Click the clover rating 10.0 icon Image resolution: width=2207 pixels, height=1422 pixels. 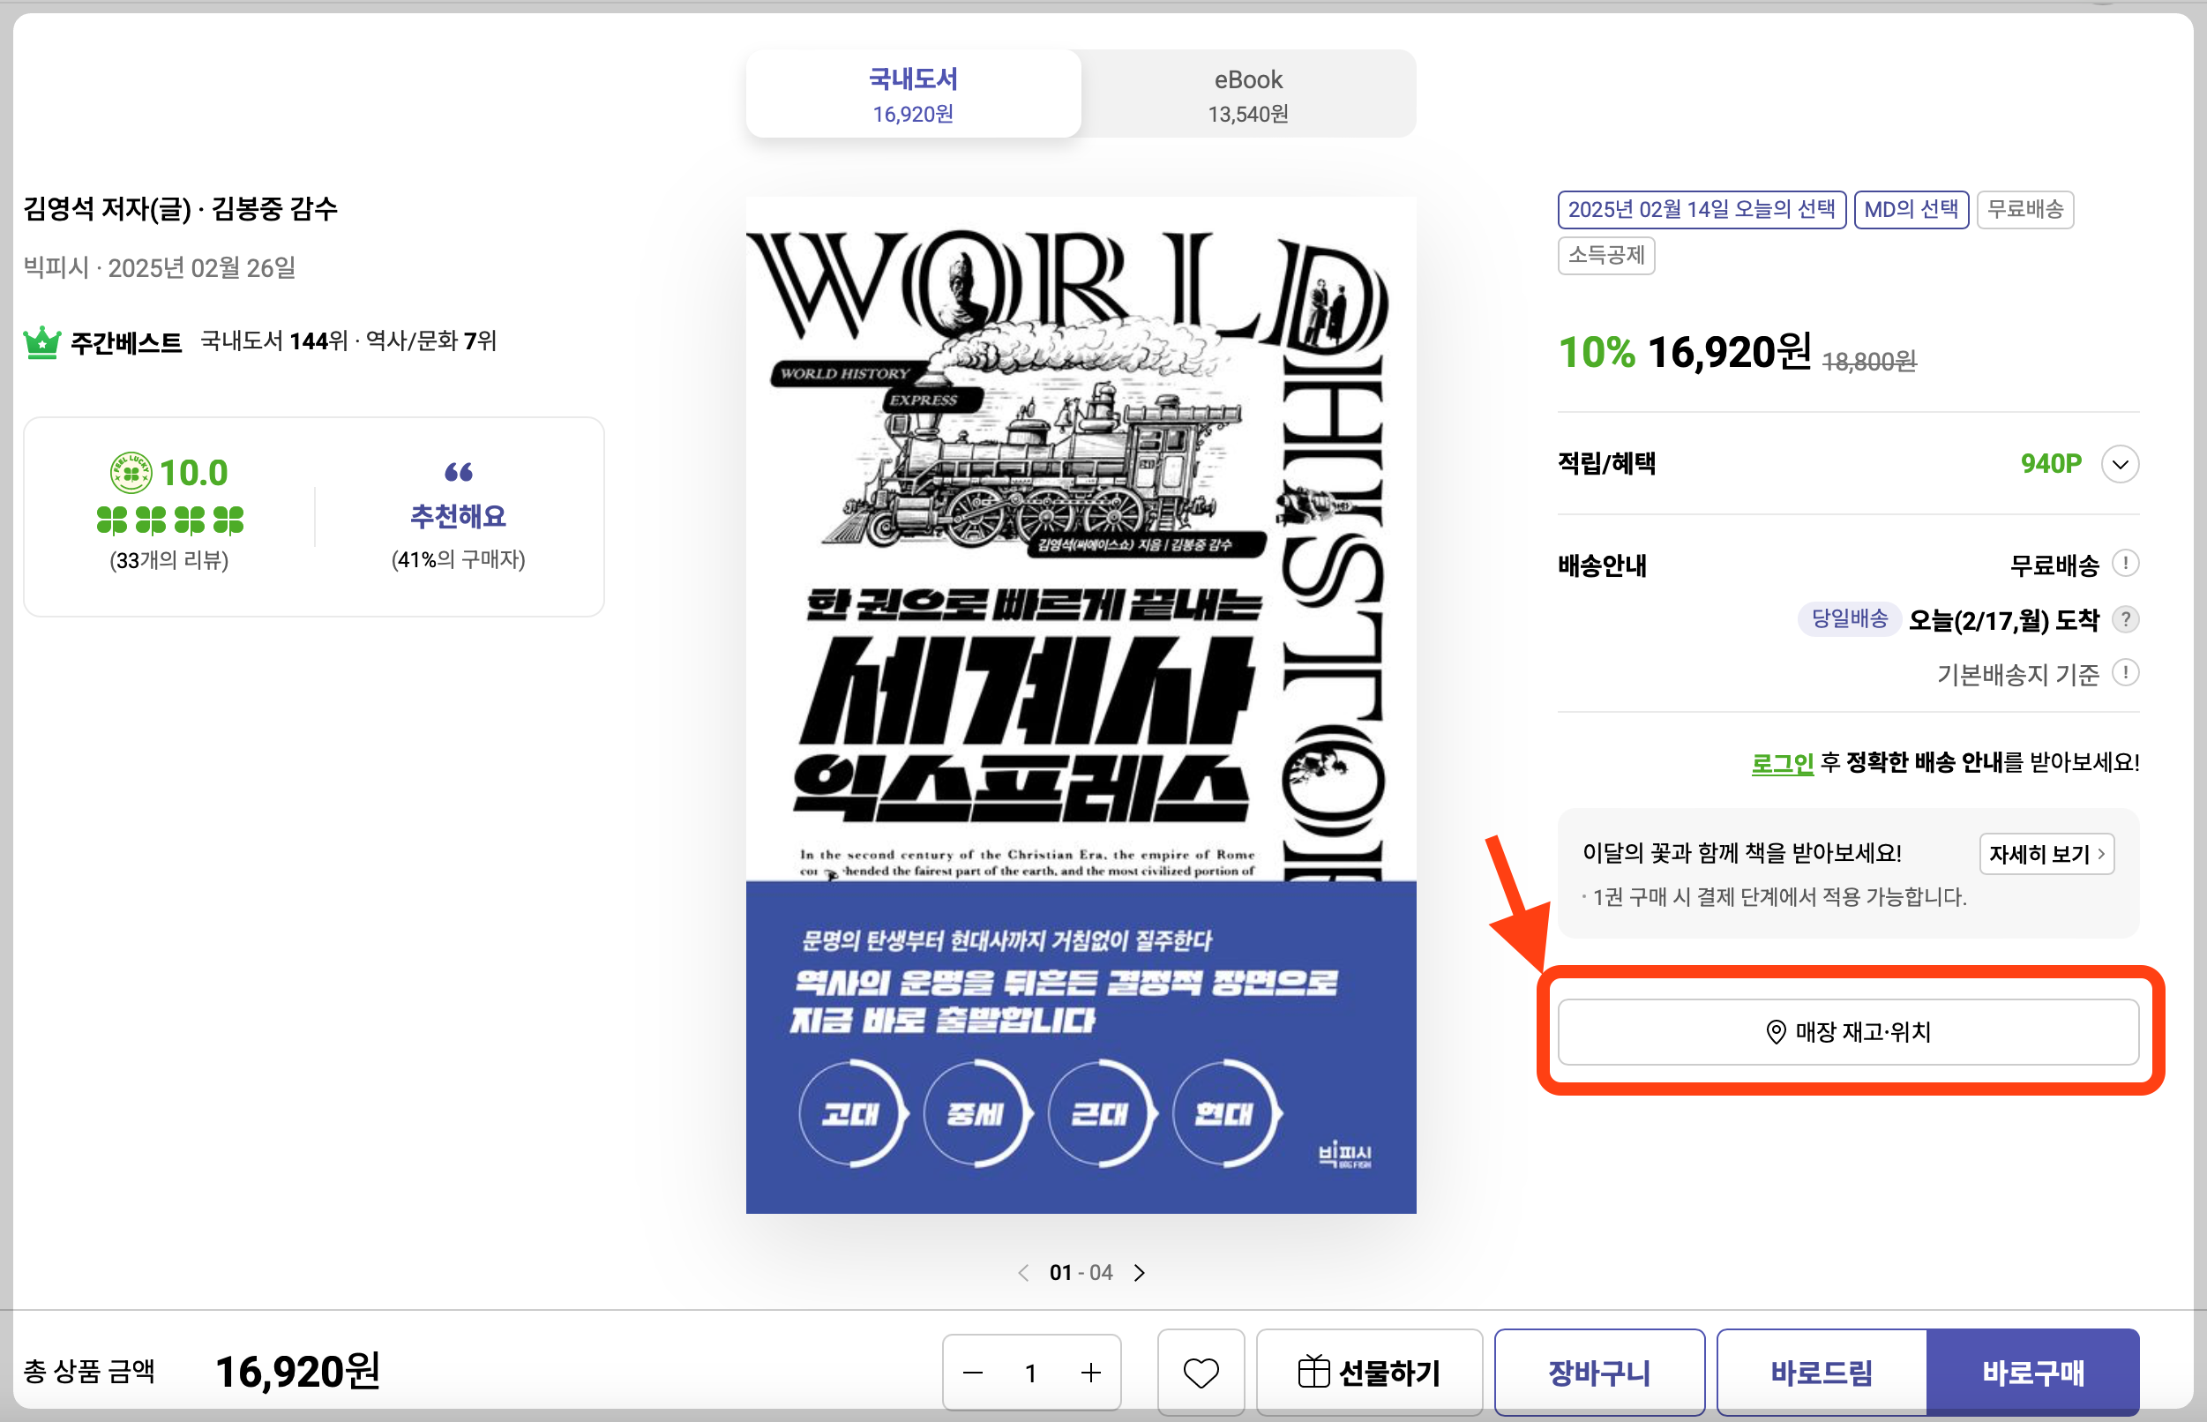click(x=131, y=473)
